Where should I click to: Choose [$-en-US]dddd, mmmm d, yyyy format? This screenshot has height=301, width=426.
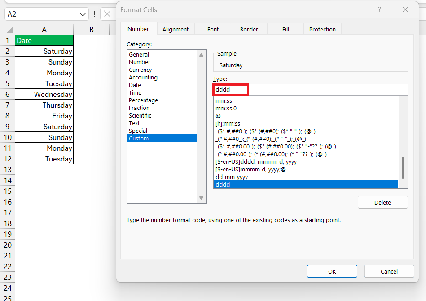306,162
